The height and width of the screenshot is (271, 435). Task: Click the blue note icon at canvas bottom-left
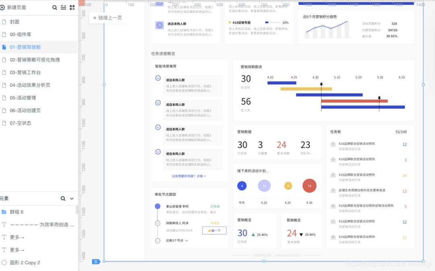click(x=96, y=262)
